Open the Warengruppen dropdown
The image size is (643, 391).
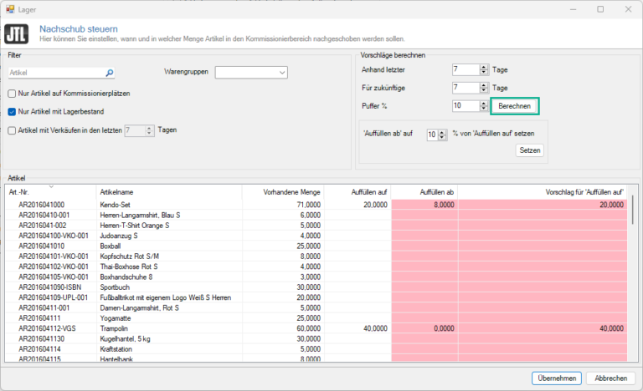tap(251, 73)
